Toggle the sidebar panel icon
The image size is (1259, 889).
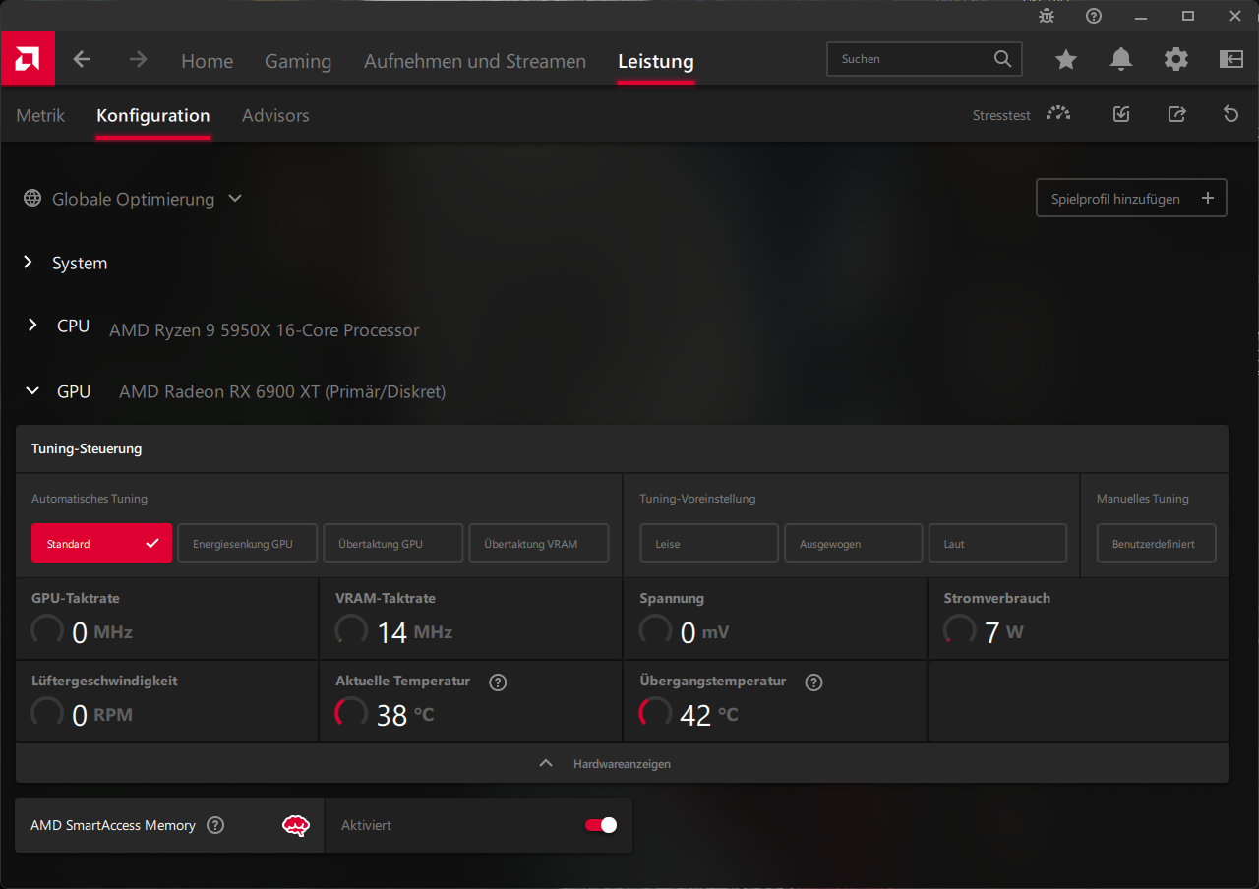1231,60
